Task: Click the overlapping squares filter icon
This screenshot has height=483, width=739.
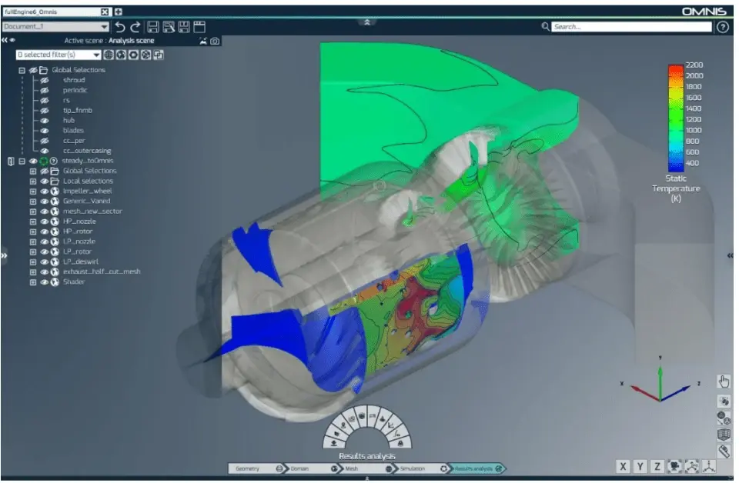Action: point(159,55)
